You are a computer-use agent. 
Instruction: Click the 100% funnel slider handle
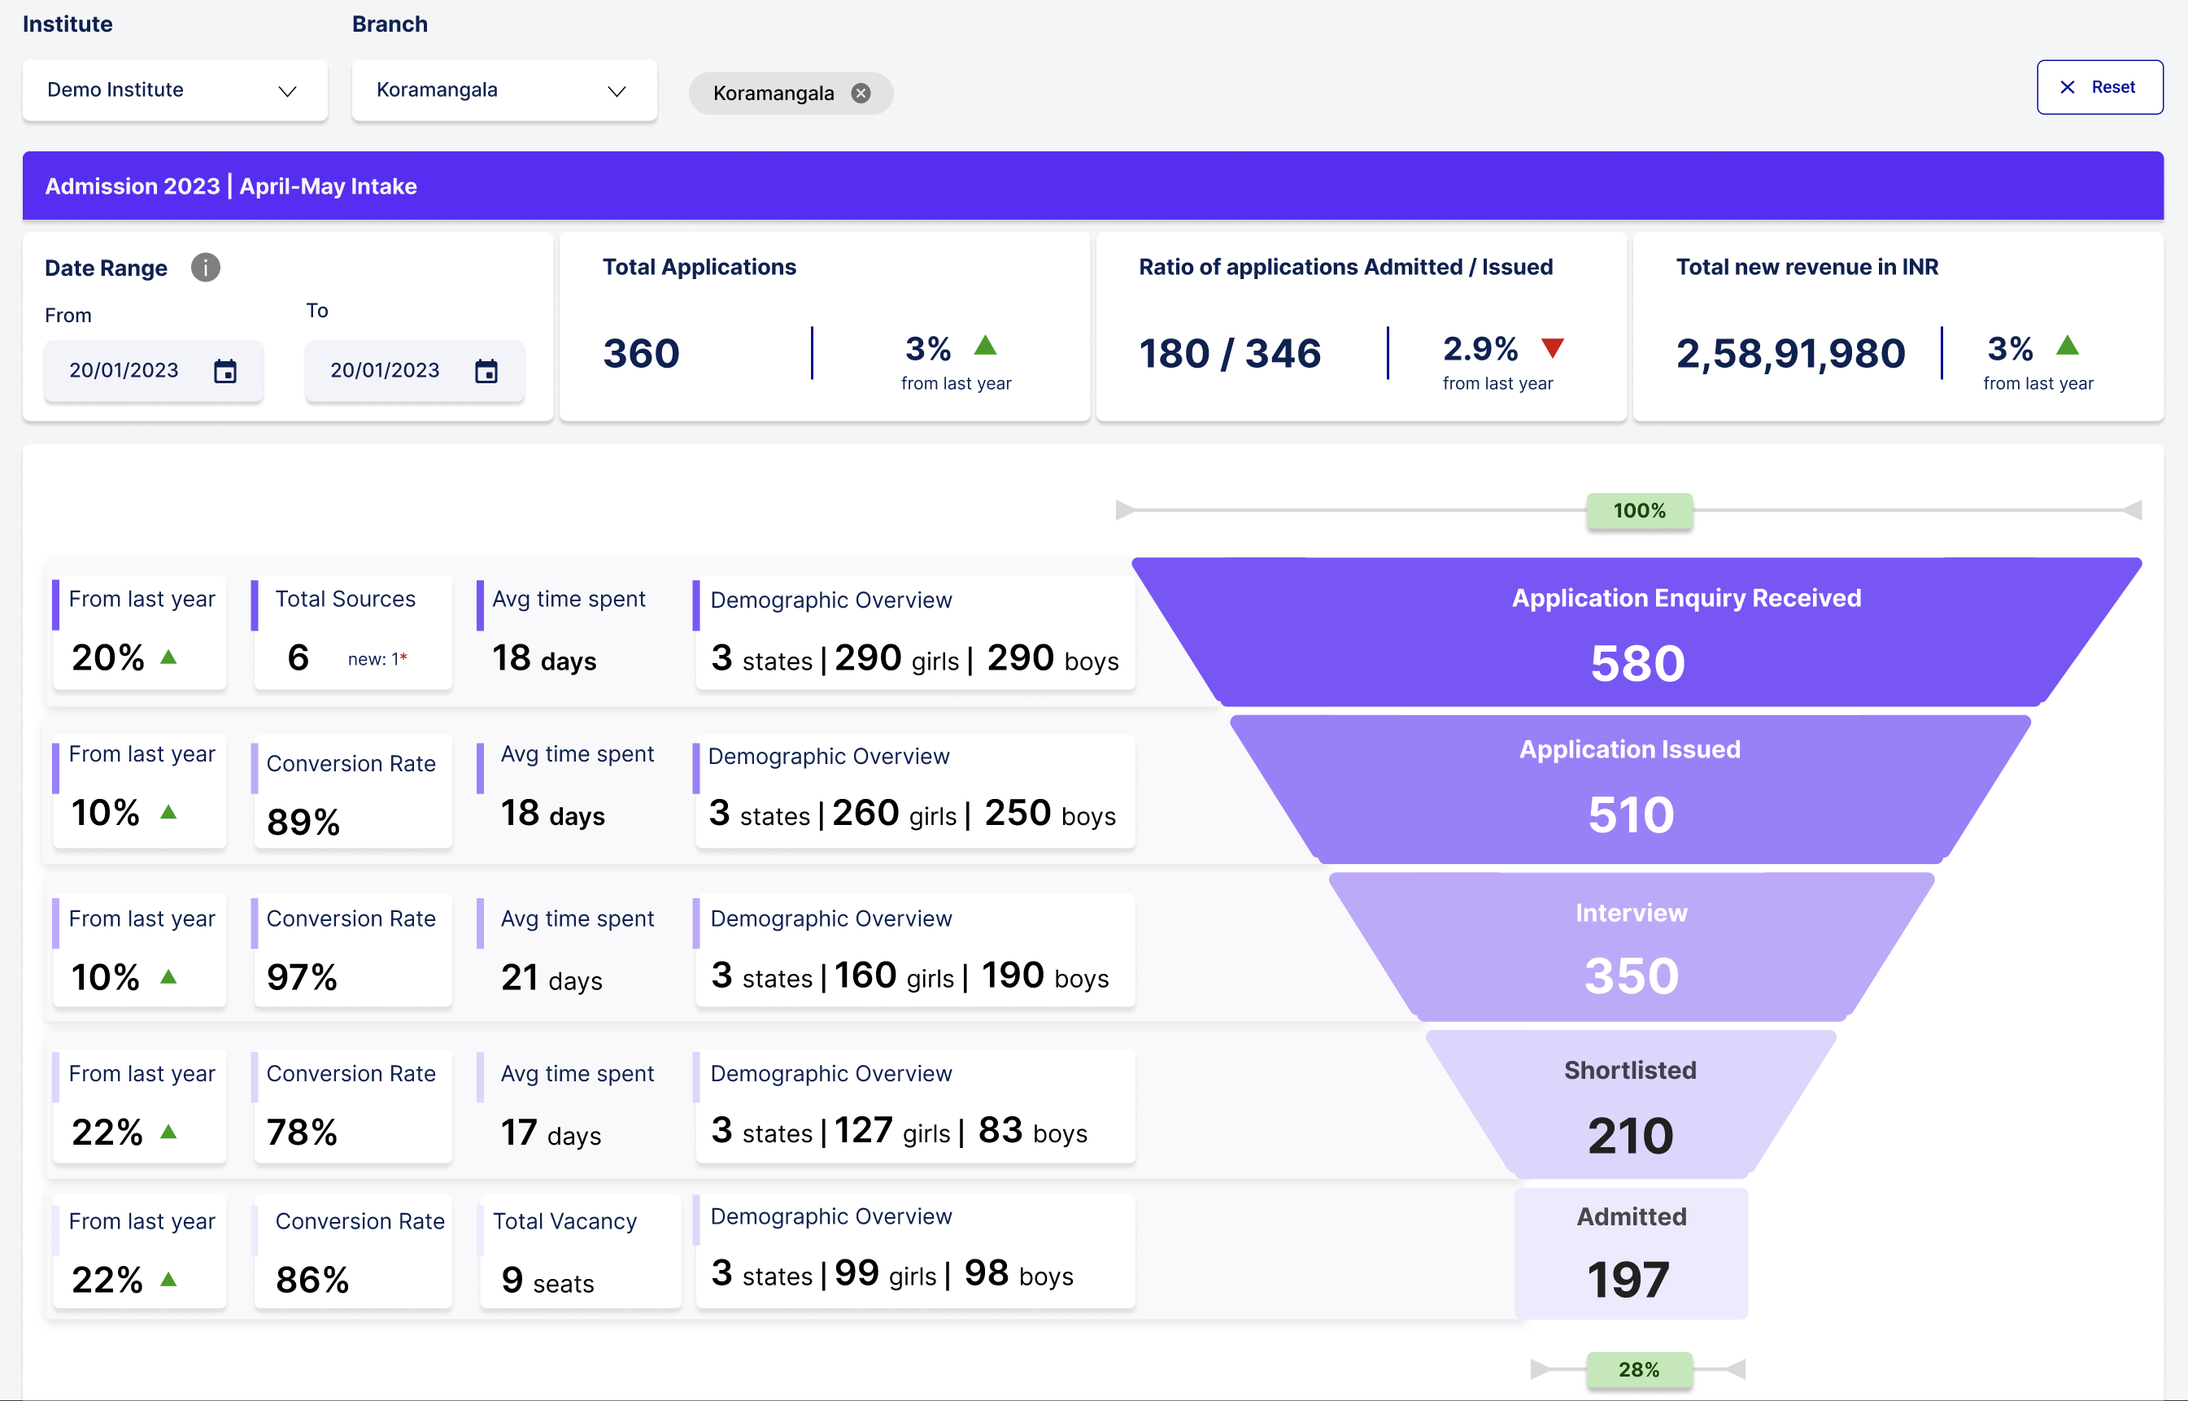coord(1639,510)
